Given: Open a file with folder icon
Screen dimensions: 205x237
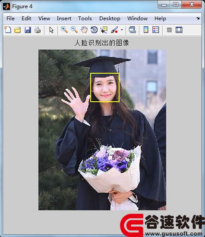Looking at the screenshot, I should 18,30.
